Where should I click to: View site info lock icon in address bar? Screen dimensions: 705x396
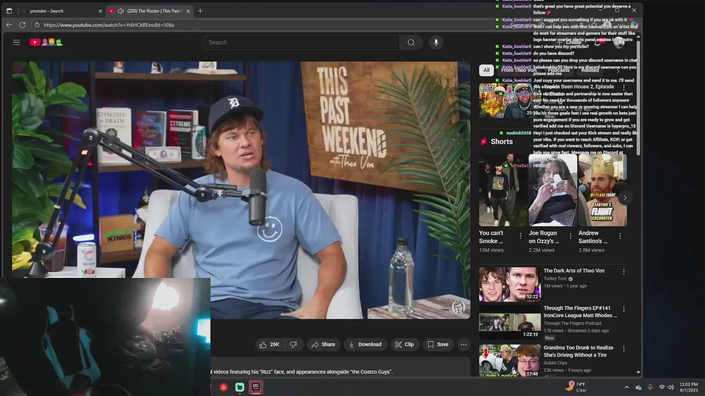click(x=37, y=25)
